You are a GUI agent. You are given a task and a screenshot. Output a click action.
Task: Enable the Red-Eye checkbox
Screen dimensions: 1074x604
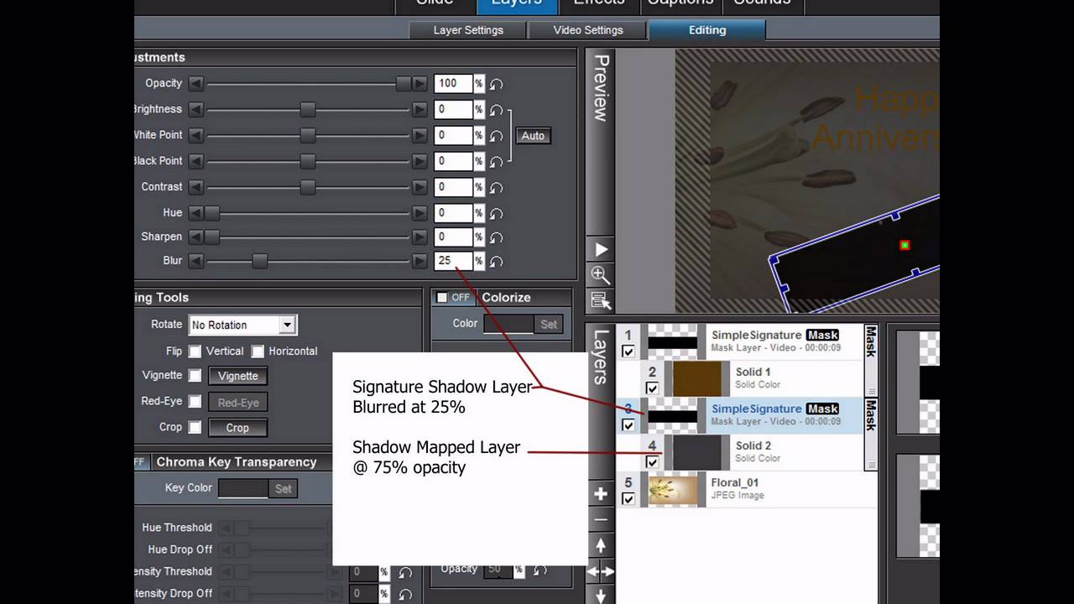(195, 402)
